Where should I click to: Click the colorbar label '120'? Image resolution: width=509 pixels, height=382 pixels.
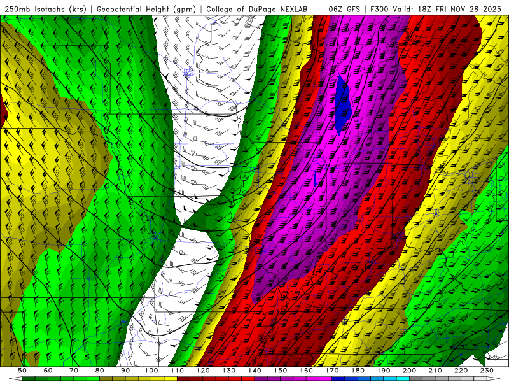[x=203, y=371]
